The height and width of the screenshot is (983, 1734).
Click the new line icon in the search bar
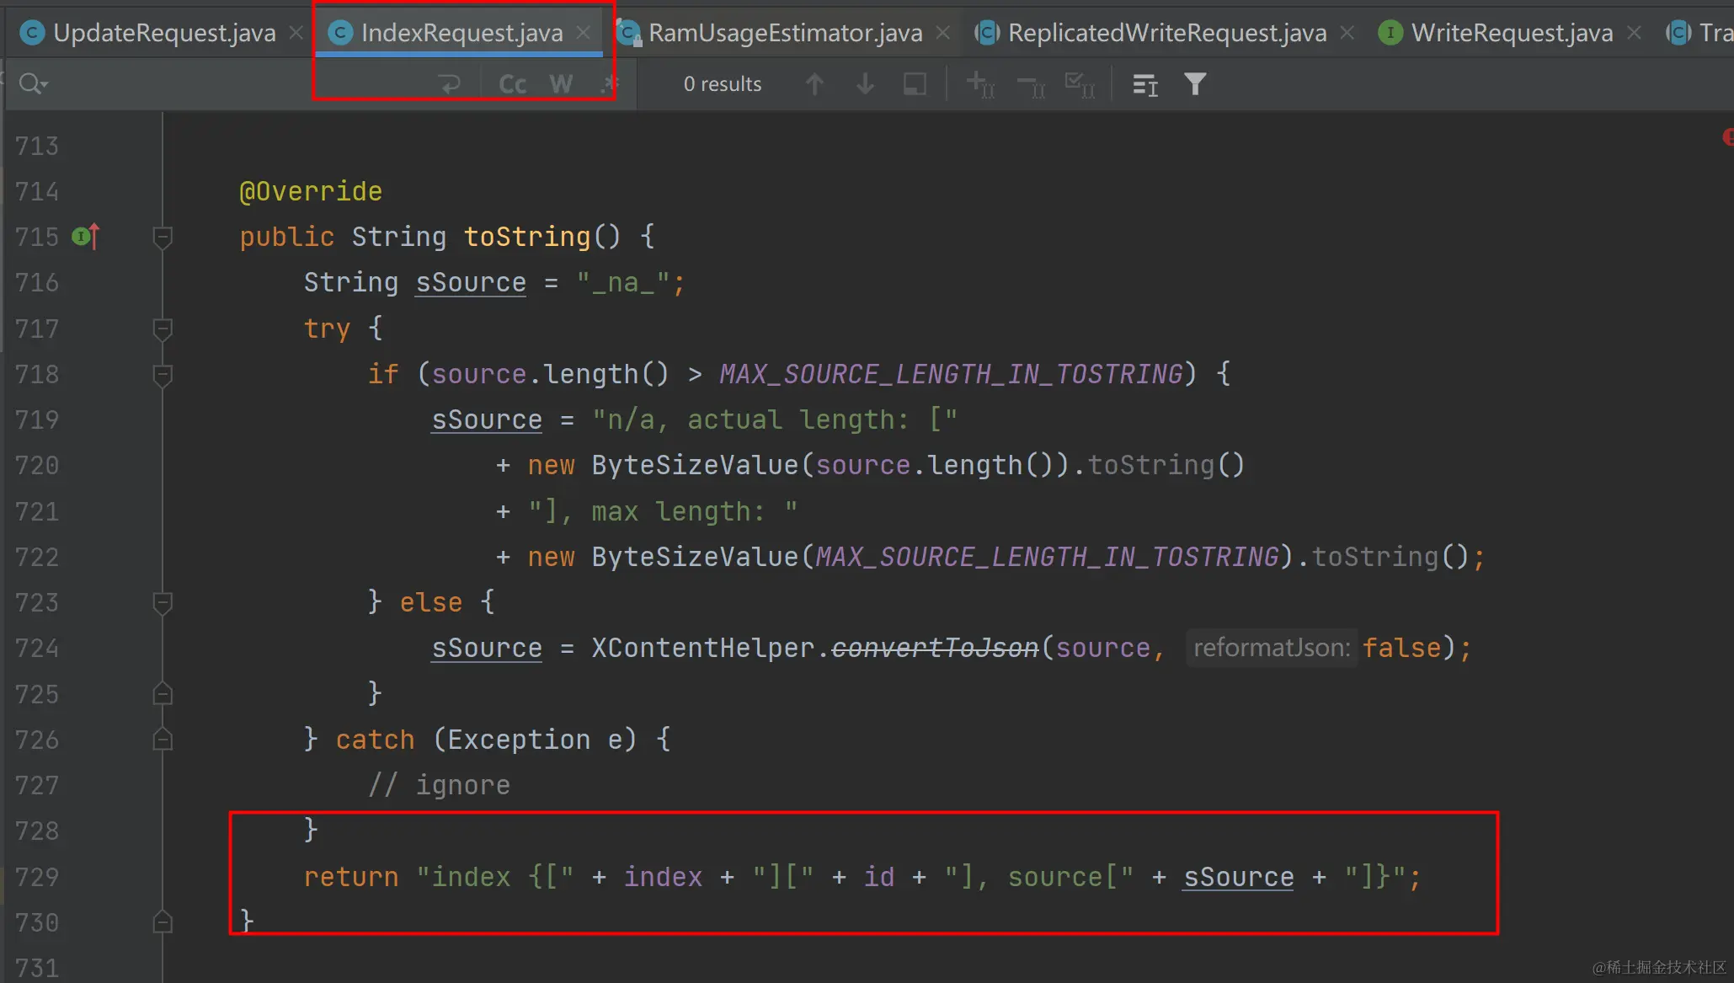click(x=450, y=83)
